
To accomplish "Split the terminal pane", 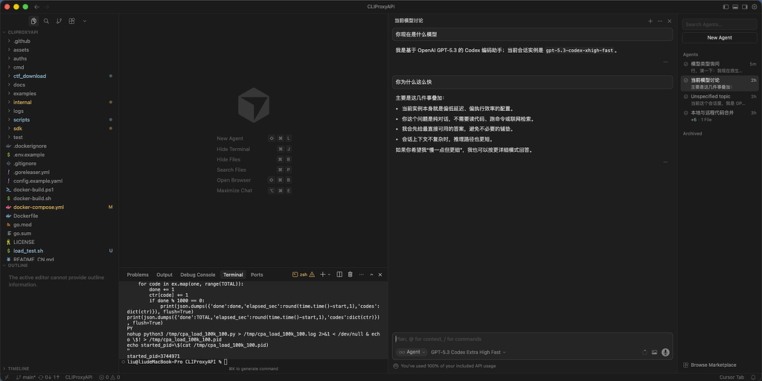I will [x=339, y=275].
